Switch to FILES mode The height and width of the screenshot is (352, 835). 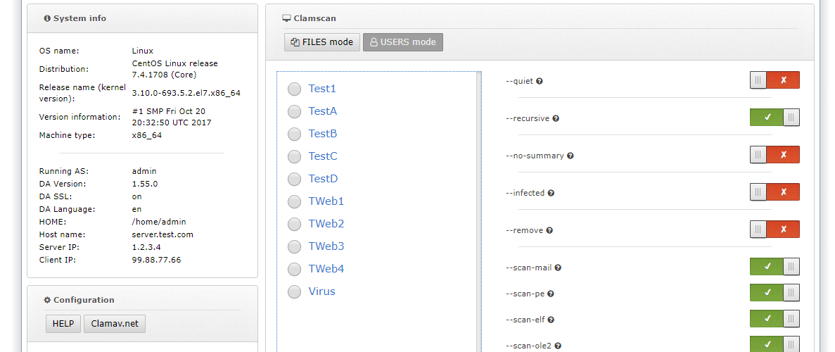coord(322,42)
